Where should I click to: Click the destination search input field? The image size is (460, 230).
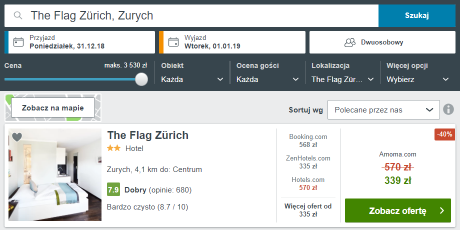pyautogui.click(x=191, y=15)
